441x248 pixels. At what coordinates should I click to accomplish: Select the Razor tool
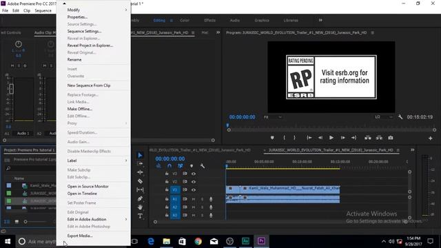(x=140, y=181)
